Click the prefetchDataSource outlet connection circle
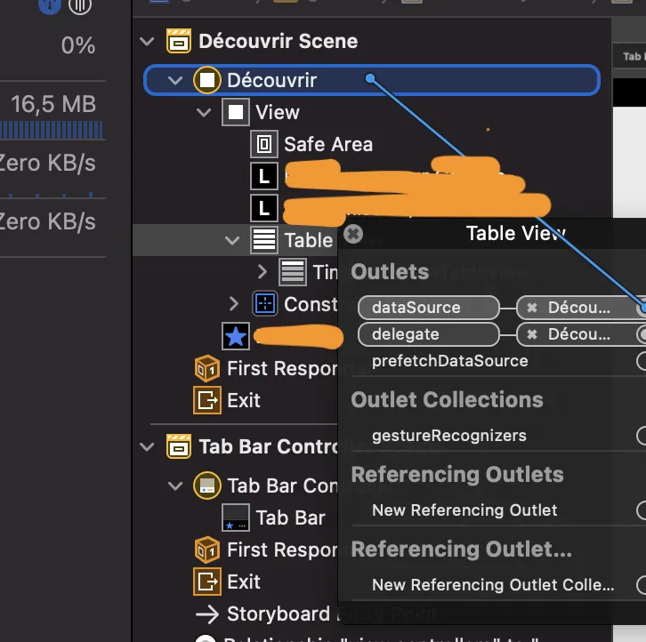The height and width of the screenshot is (642, 646). [x=642, y=361]
